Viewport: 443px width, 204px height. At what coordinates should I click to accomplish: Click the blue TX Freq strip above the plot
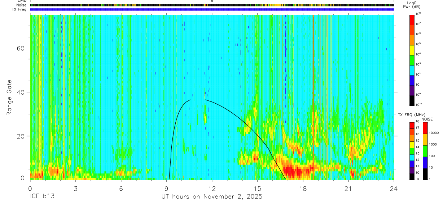pyautogui.click(x=212, y=9)
